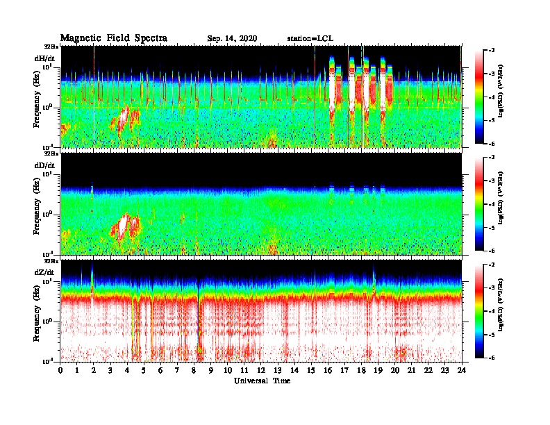This screenshot has width=550, height=425.
Task: Click hour tick label "13" on time axis
Action: (x=278, y=371)
